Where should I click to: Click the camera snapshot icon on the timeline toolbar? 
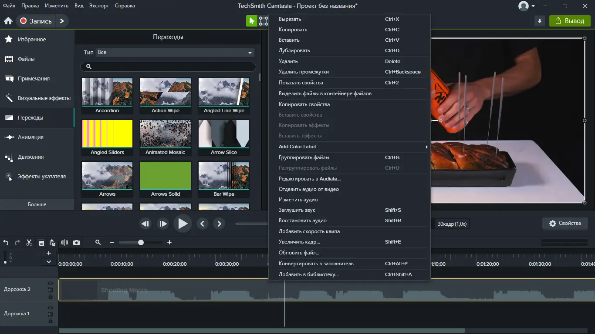(x=77, y=243)
